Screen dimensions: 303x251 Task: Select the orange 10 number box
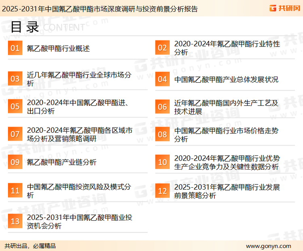pos(162,162)
